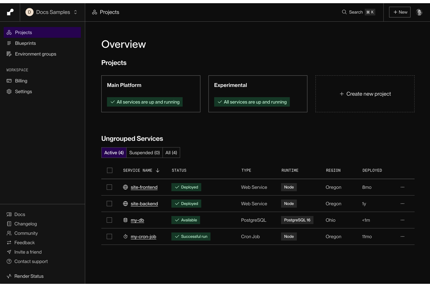This screenshot has height=287, width=430.
Task: Click the globe icon beside site-frontend
Action: tap(125, 187)
